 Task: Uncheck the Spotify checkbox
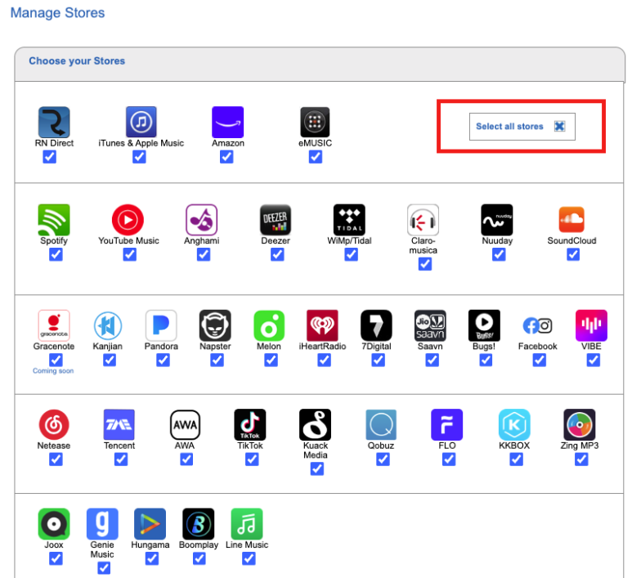[56, 254]
